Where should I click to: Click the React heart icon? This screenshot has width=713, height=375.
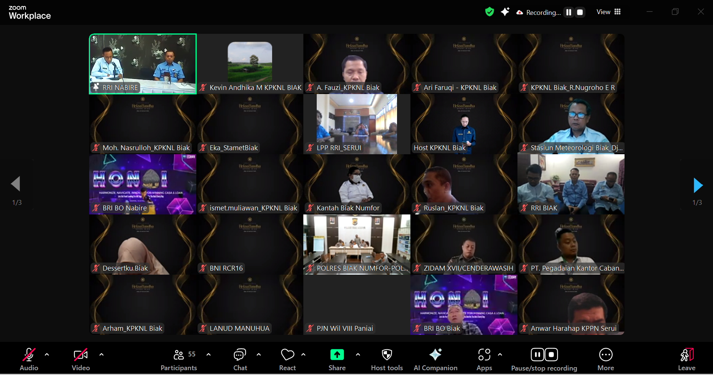[x=287, y=359]
